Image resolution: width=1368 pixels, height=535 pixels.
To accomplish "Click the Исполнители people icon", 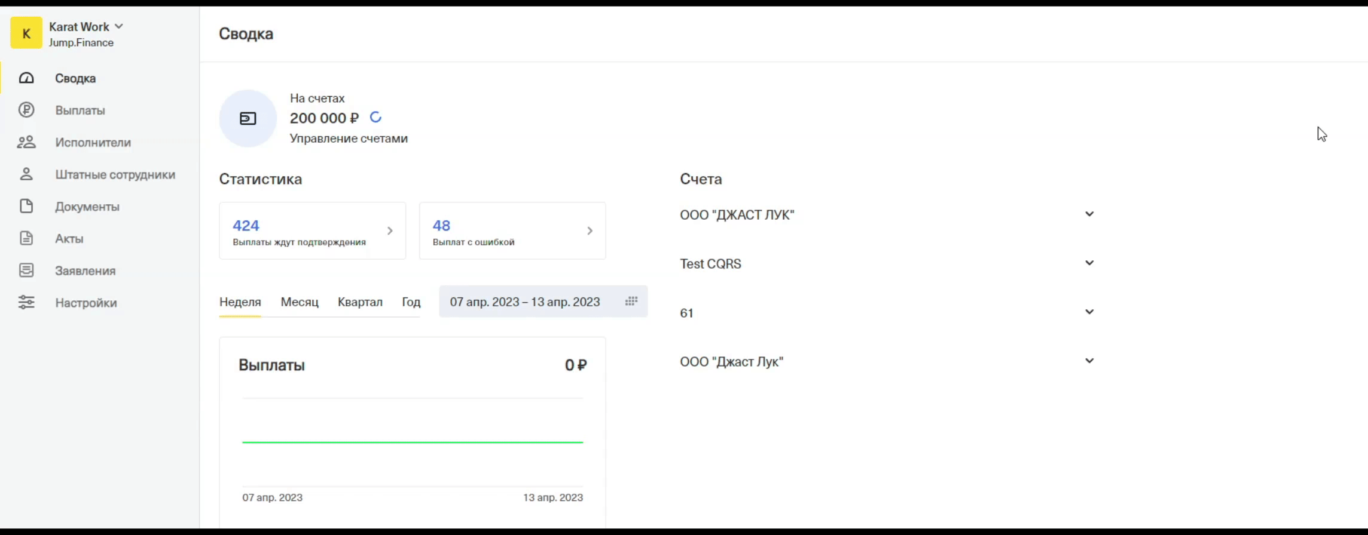I will coord(26,142).
